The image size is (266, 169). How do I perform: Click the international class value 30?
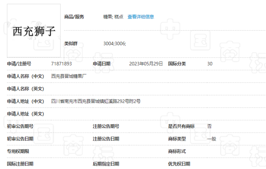(210, 64)
